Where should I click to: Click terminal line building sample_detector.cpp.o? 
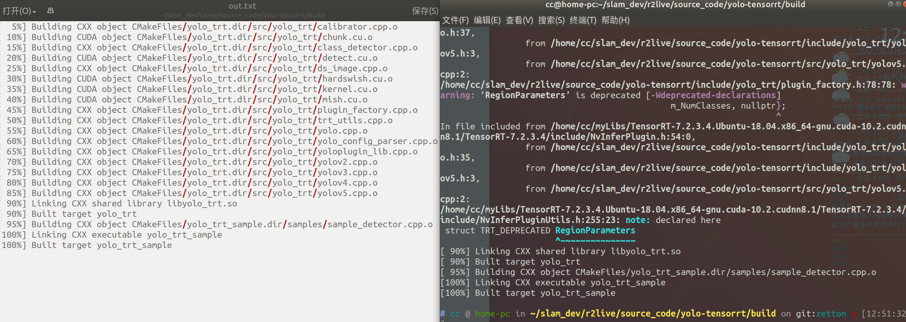click(x=658, y=272)
